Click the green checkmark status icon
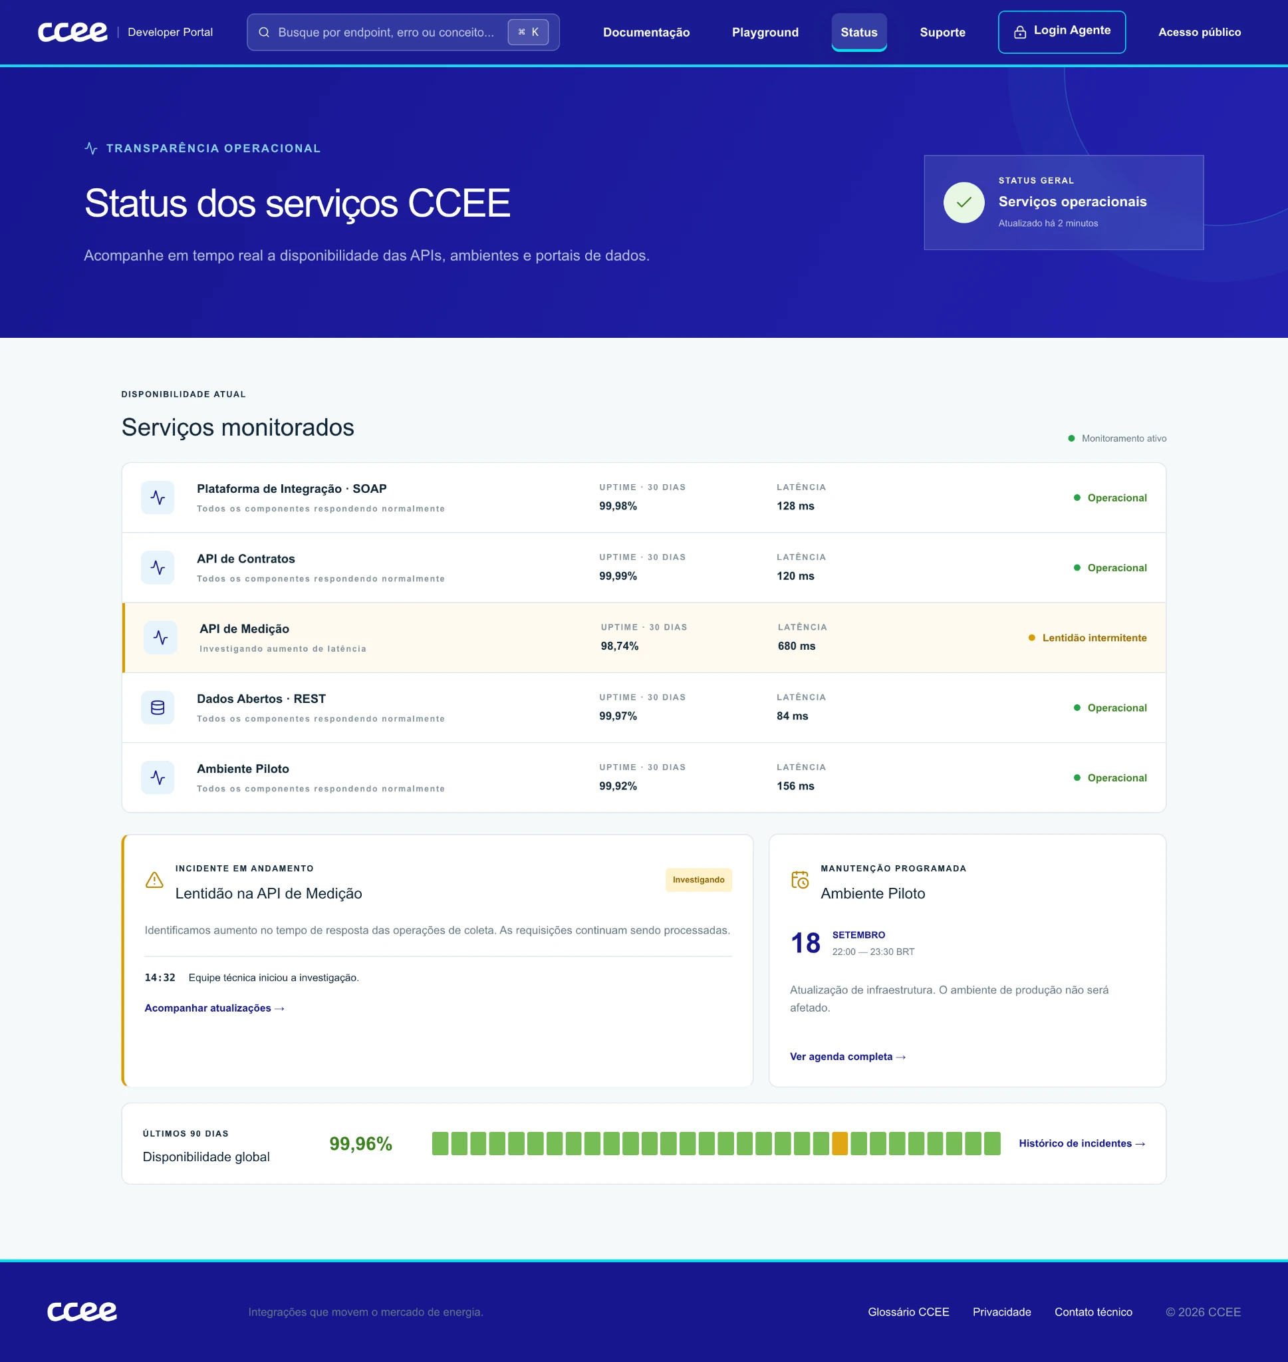The width and height of the screenshot is (1288, 1362). pyautogui.click(x=964, y=203)
